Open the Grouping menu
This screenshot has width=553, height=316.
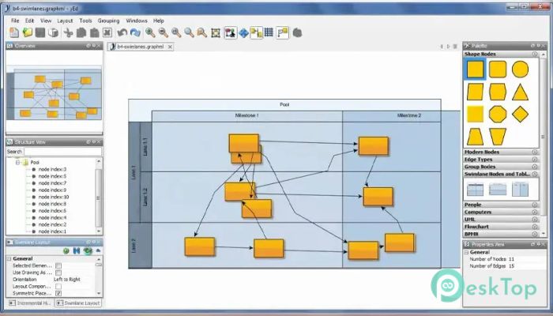pos(109,21)
